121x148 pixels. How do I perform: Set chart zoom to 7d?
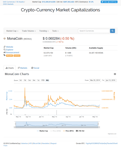pyautogui.click(x=25, y=80)
